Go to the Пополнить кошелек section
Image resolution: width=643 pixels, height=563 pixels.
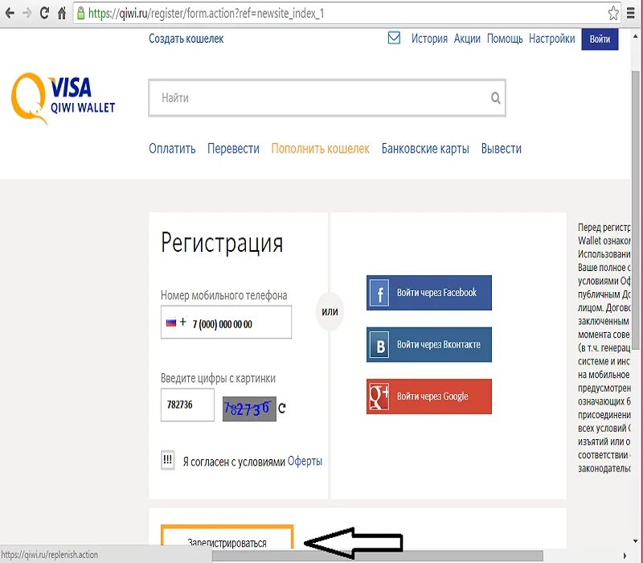[320, 149]
